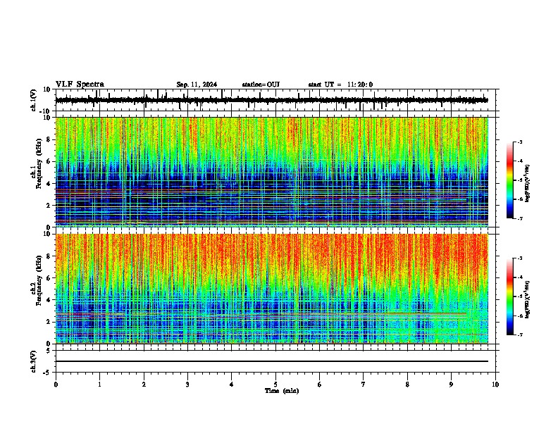Click the '6' tick on time axis
The width and height of the screenshot is (558, 431).
pyautogui.click(x=320, y=385)
